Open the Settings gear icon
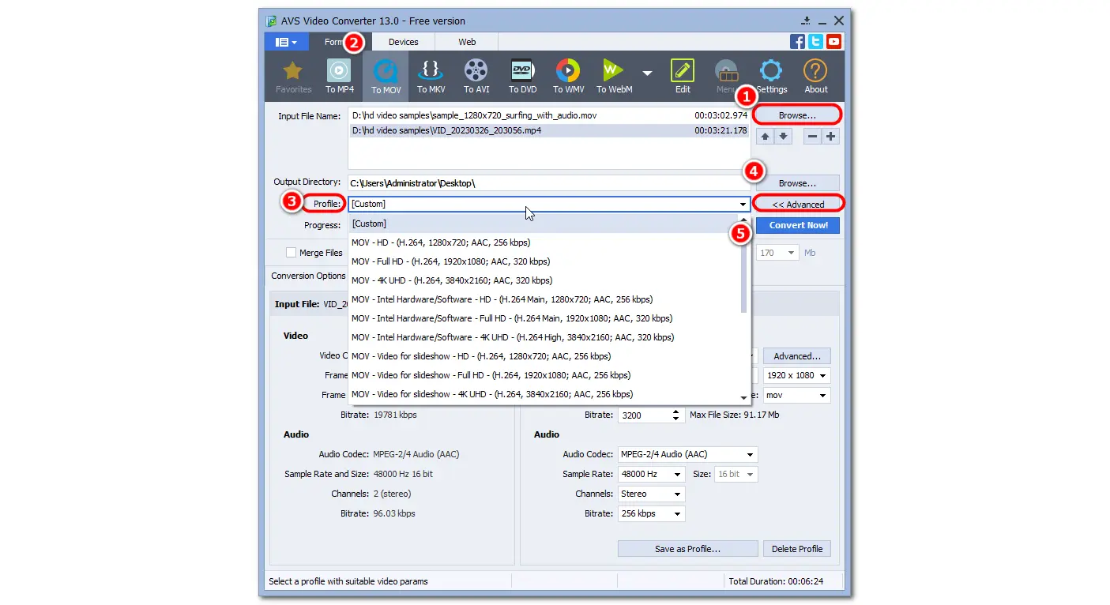 [x=772, y=77]
